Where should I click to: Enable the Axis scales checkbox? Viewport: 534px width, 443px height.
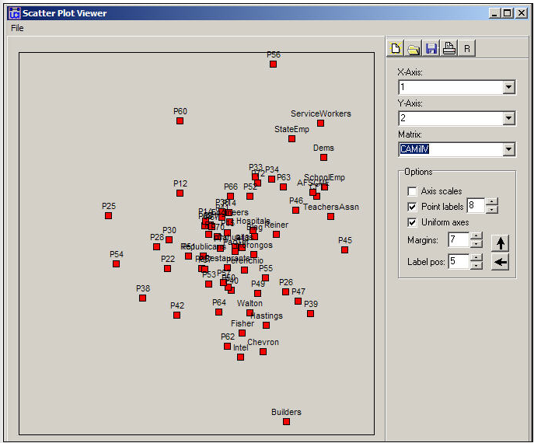(x=412, y=191)
